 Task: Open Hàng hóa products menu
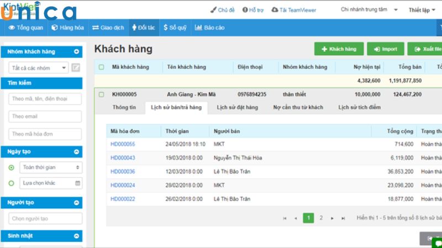(67, 28)
